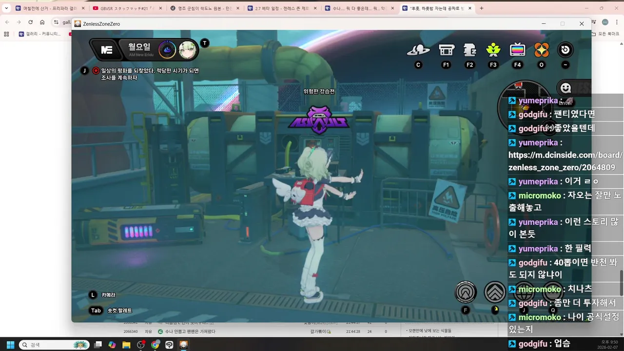This screenshot has height=351, width=624.
Task: Open the 카메라 (L) camera option
Action: click(108, 295)
